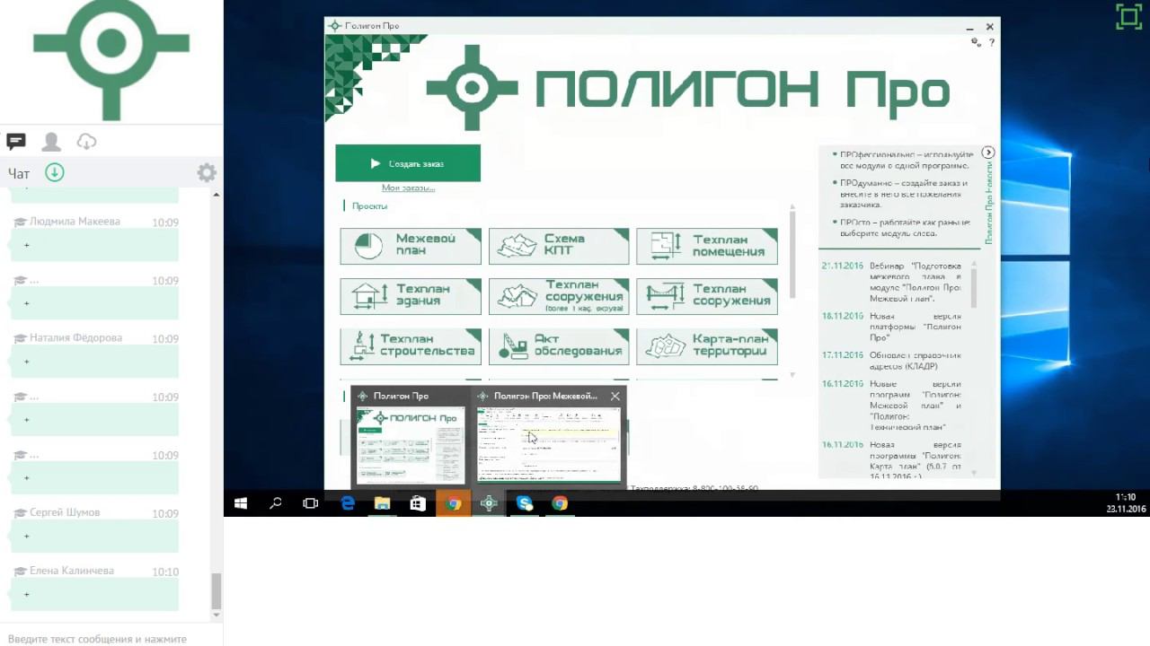Open chat settings gear icon
This screenshot has width=1150, height=646.
pos(207,172)
